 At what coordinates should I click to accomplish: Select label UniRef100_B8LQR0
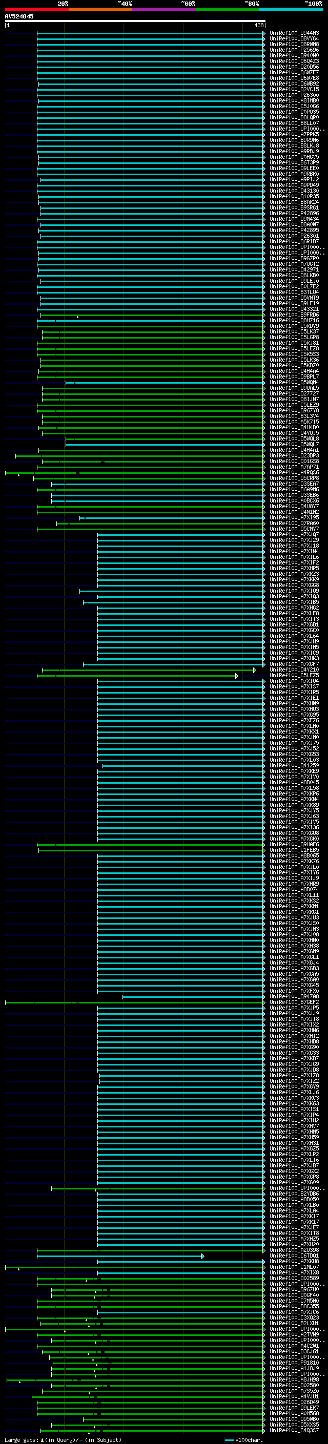point(294,117)
